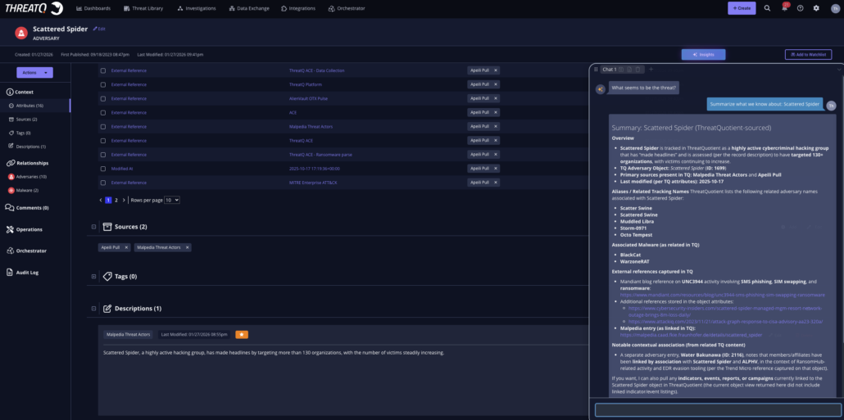Open the user avatar menu

click(x=834, y=9)
